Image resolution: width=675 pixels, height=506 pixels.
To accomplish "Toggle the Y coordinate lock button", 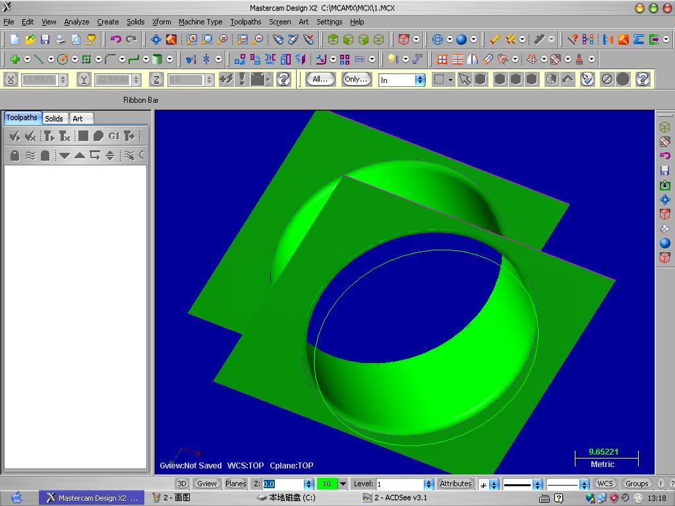I will [x=84, y=80].
